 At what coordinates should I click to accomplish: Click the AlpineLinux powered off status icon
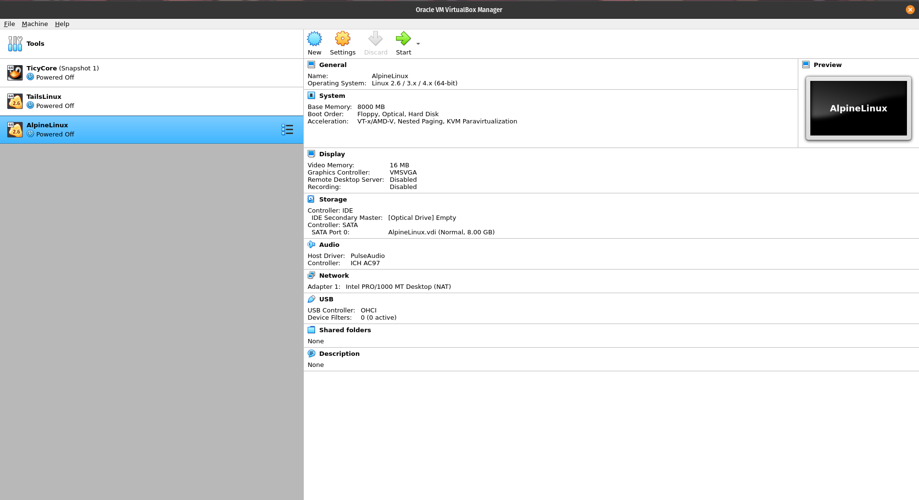(x=30, y=134)
